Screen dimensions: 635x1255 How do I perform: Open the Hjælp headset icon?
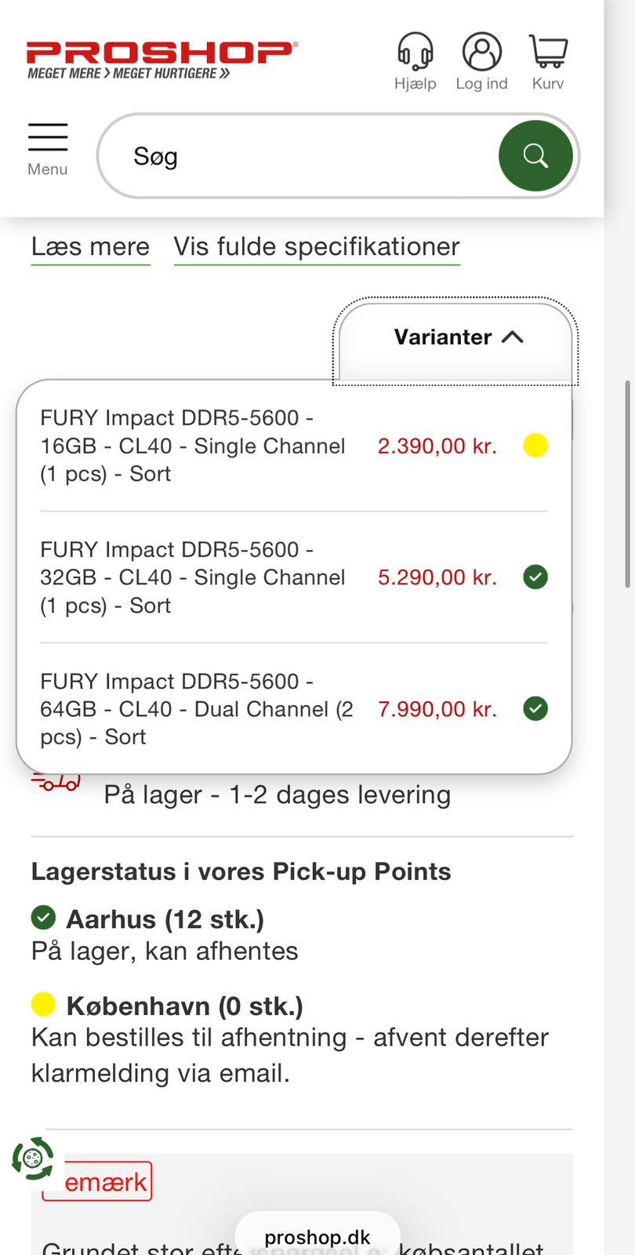coord(415,53)
